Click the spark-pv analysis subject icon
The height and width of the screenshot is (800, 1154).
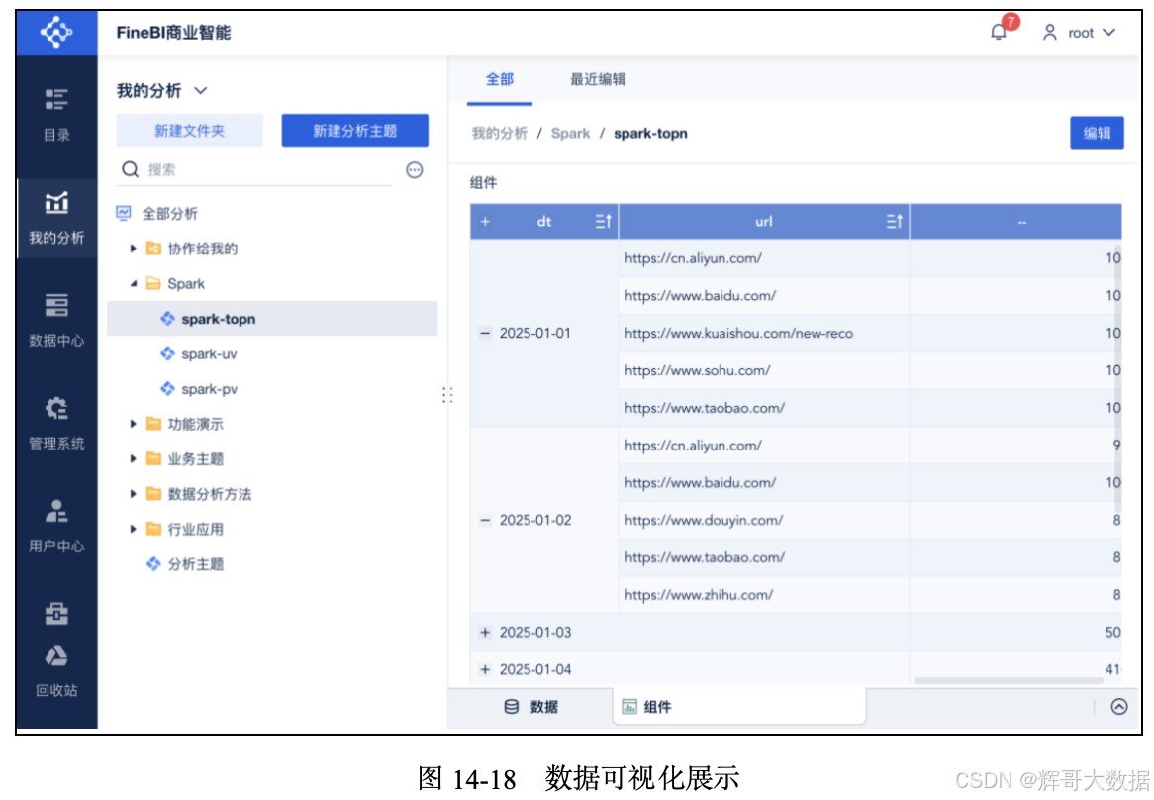click(x=168, y=388)
